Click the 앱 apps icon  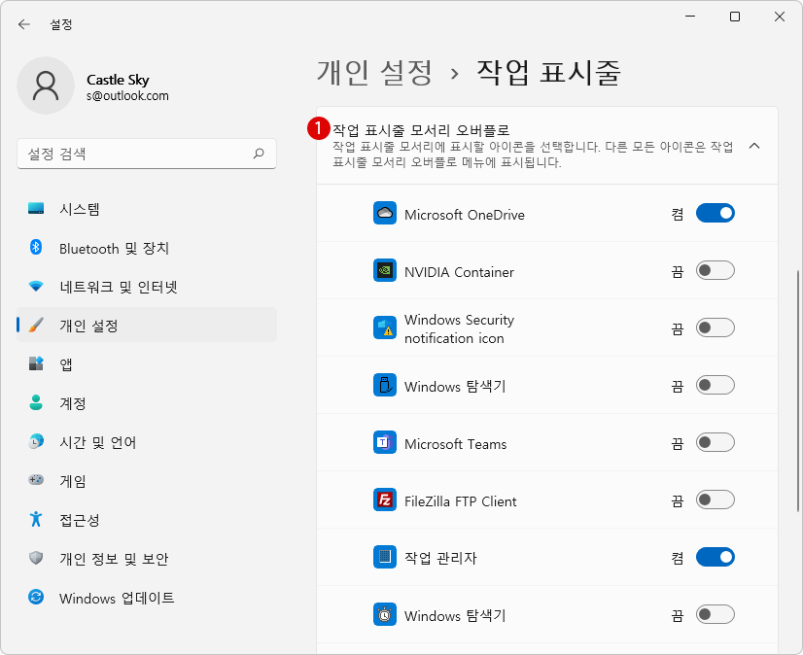[x=36, y=363]
